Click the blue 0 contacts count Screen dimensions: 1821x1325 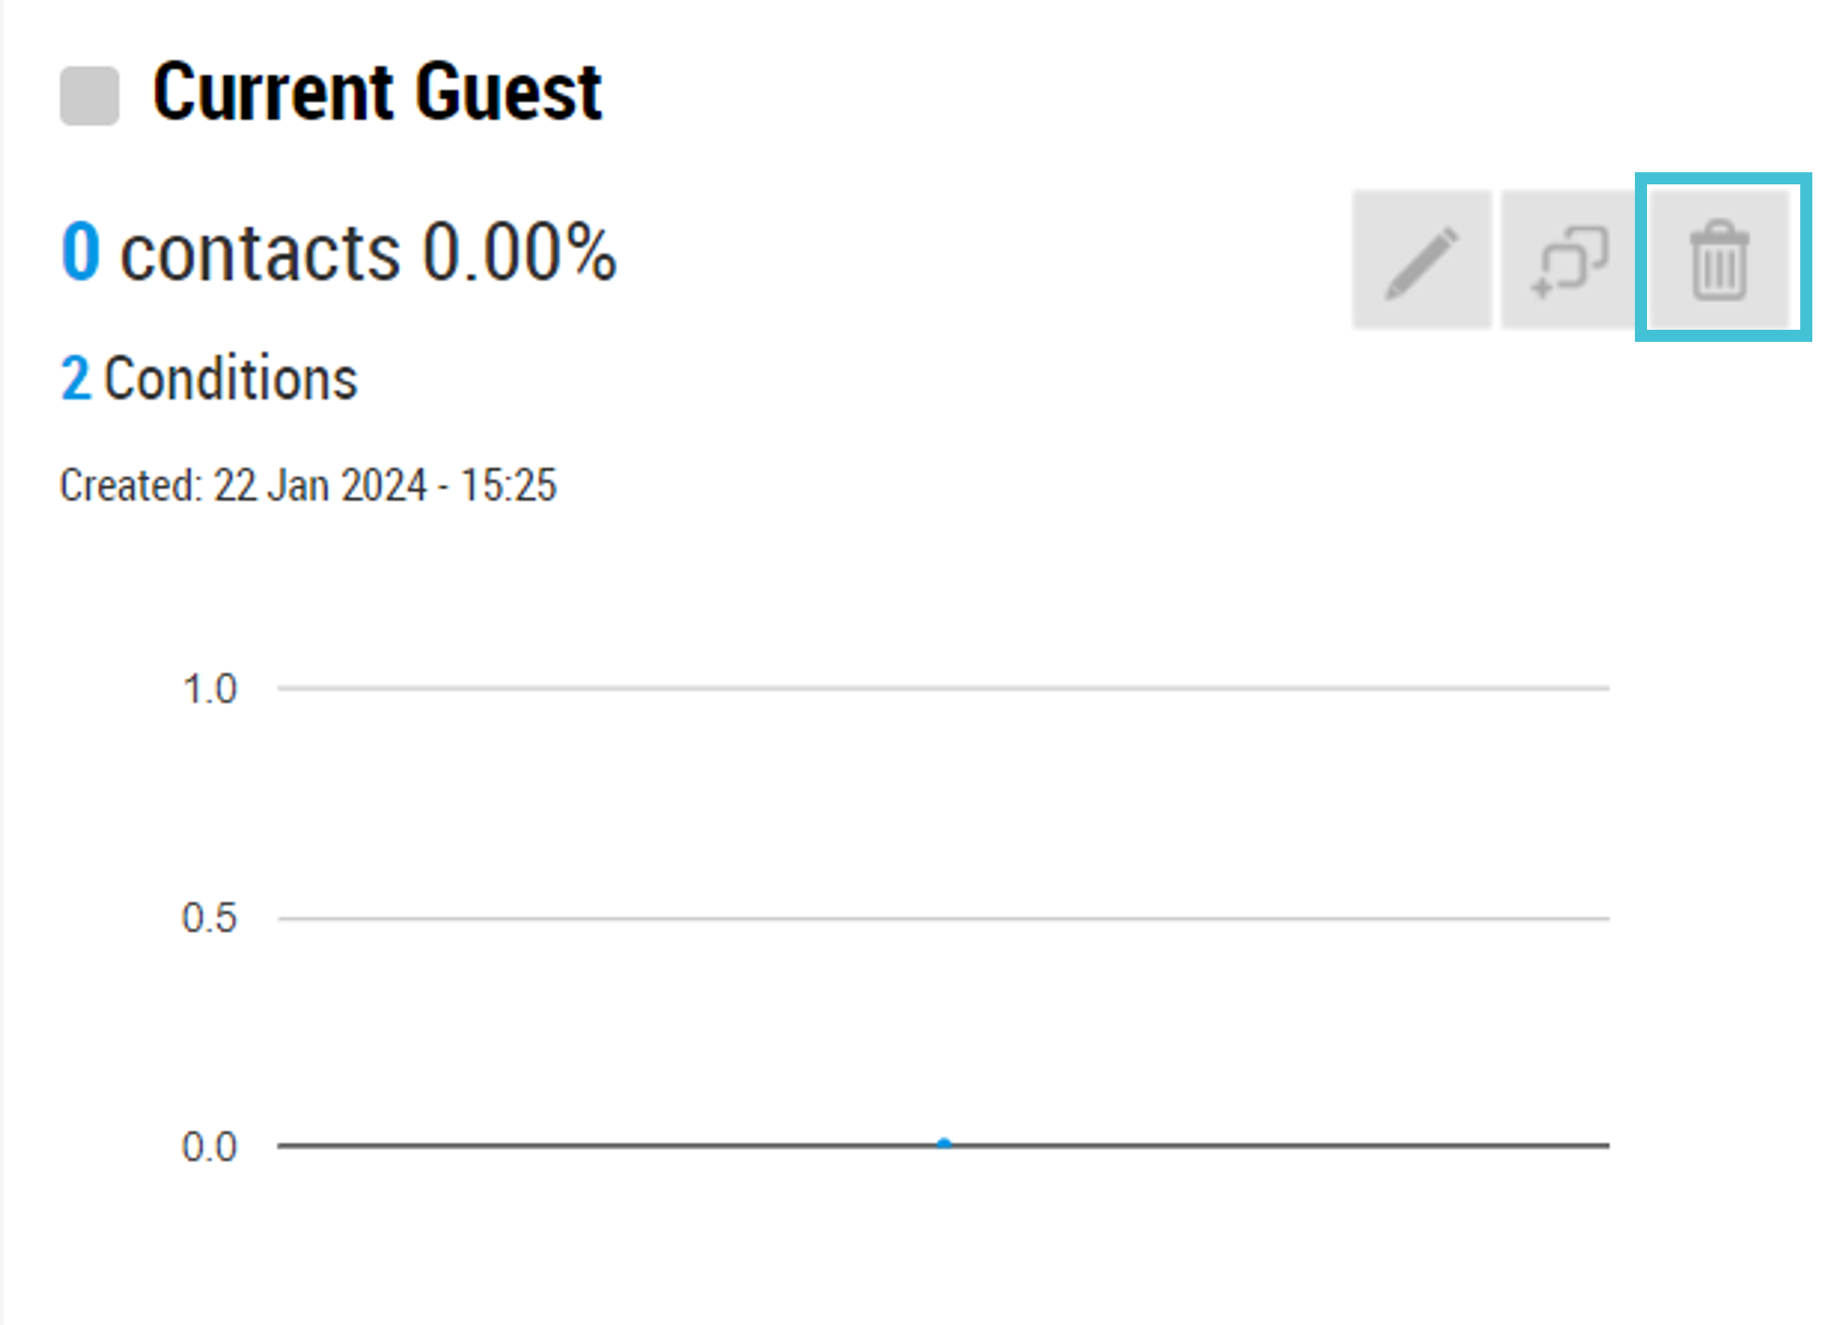pos(80,251)
